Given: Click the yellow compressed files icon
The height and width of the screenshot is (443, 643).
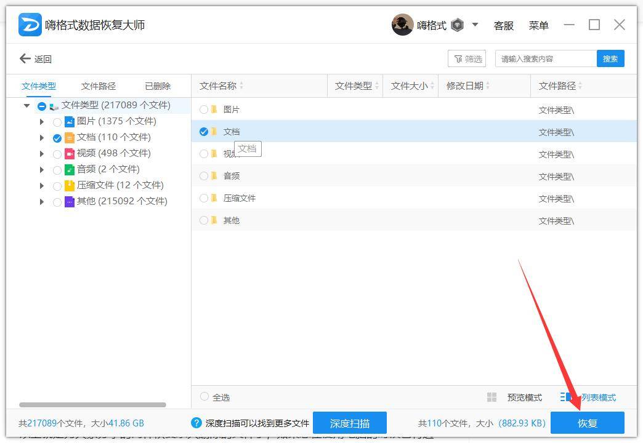Looking at the screenshot, I should (x=70, y=185).
